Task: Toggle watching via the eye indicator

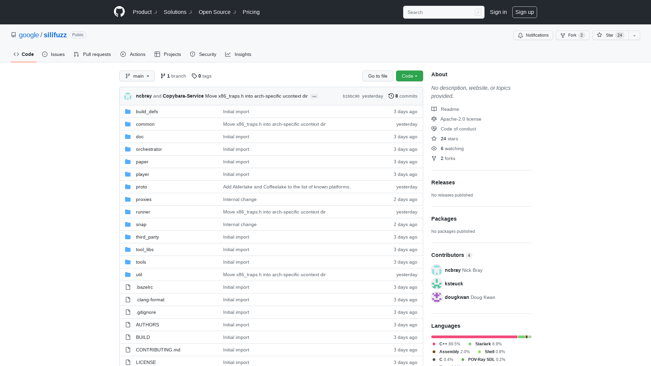Action: tap(434, 148)
